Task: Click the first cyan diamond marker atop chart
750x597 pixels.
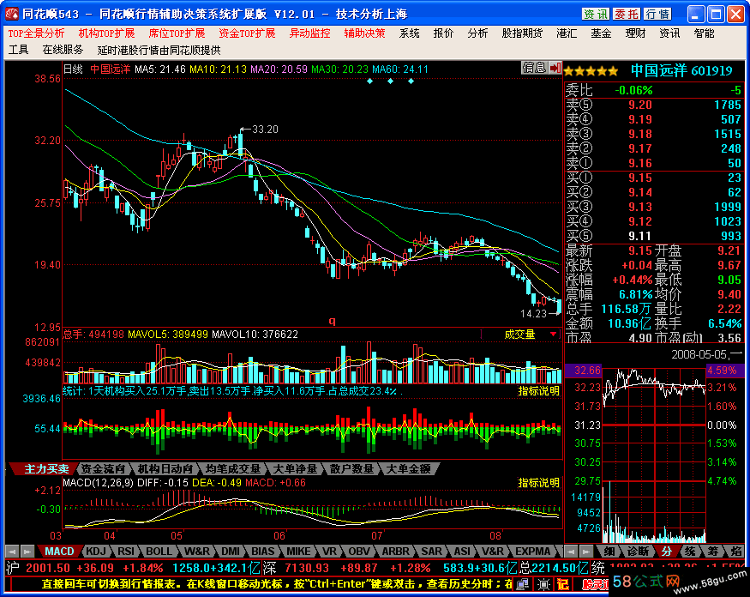Action: [x=369, y=81]
